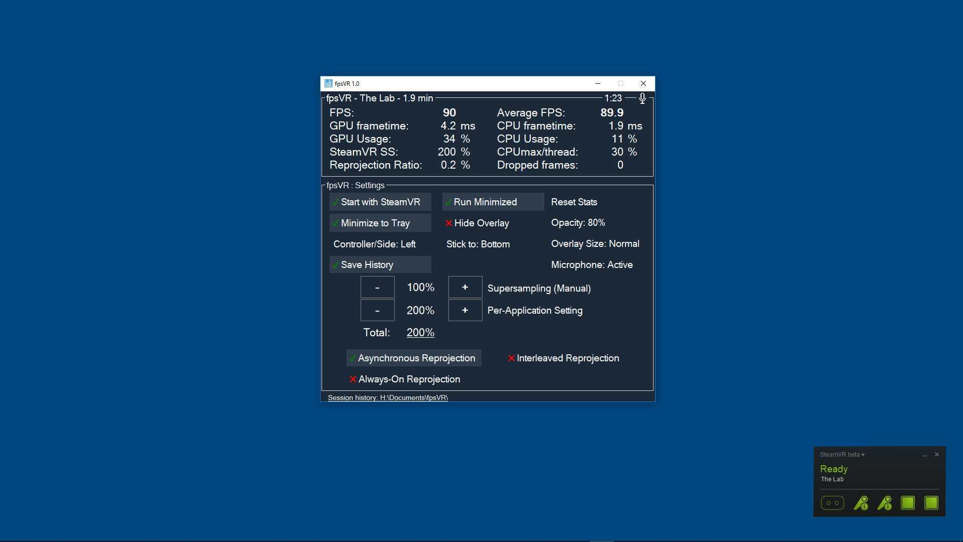Image resolution: width=963 pixels, height=542 pixels.
Task: Minimize the SteamVR status window
Action: coord(924,455)
